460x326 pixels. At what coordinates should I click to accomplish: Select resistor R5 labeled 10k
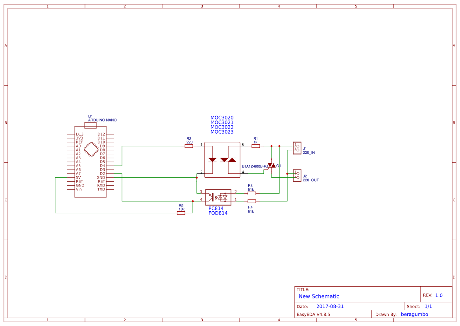coord(181,213)
